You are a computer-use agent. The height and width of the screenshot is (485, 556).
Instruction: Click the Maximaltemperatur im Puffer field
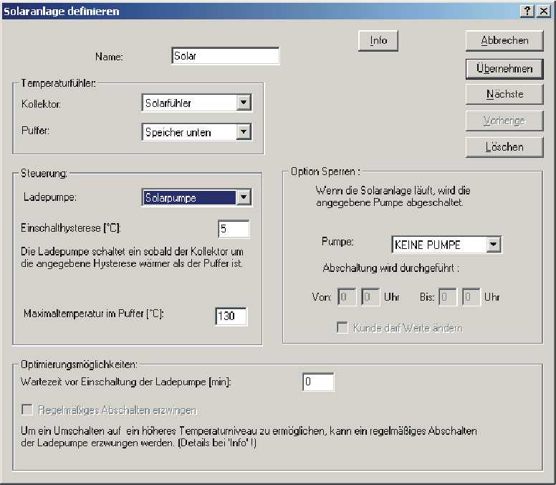[231, 316]
